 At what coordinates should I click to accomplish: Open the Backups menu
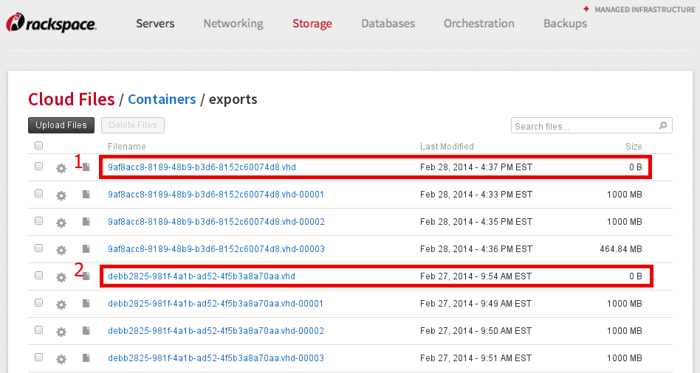565,23
